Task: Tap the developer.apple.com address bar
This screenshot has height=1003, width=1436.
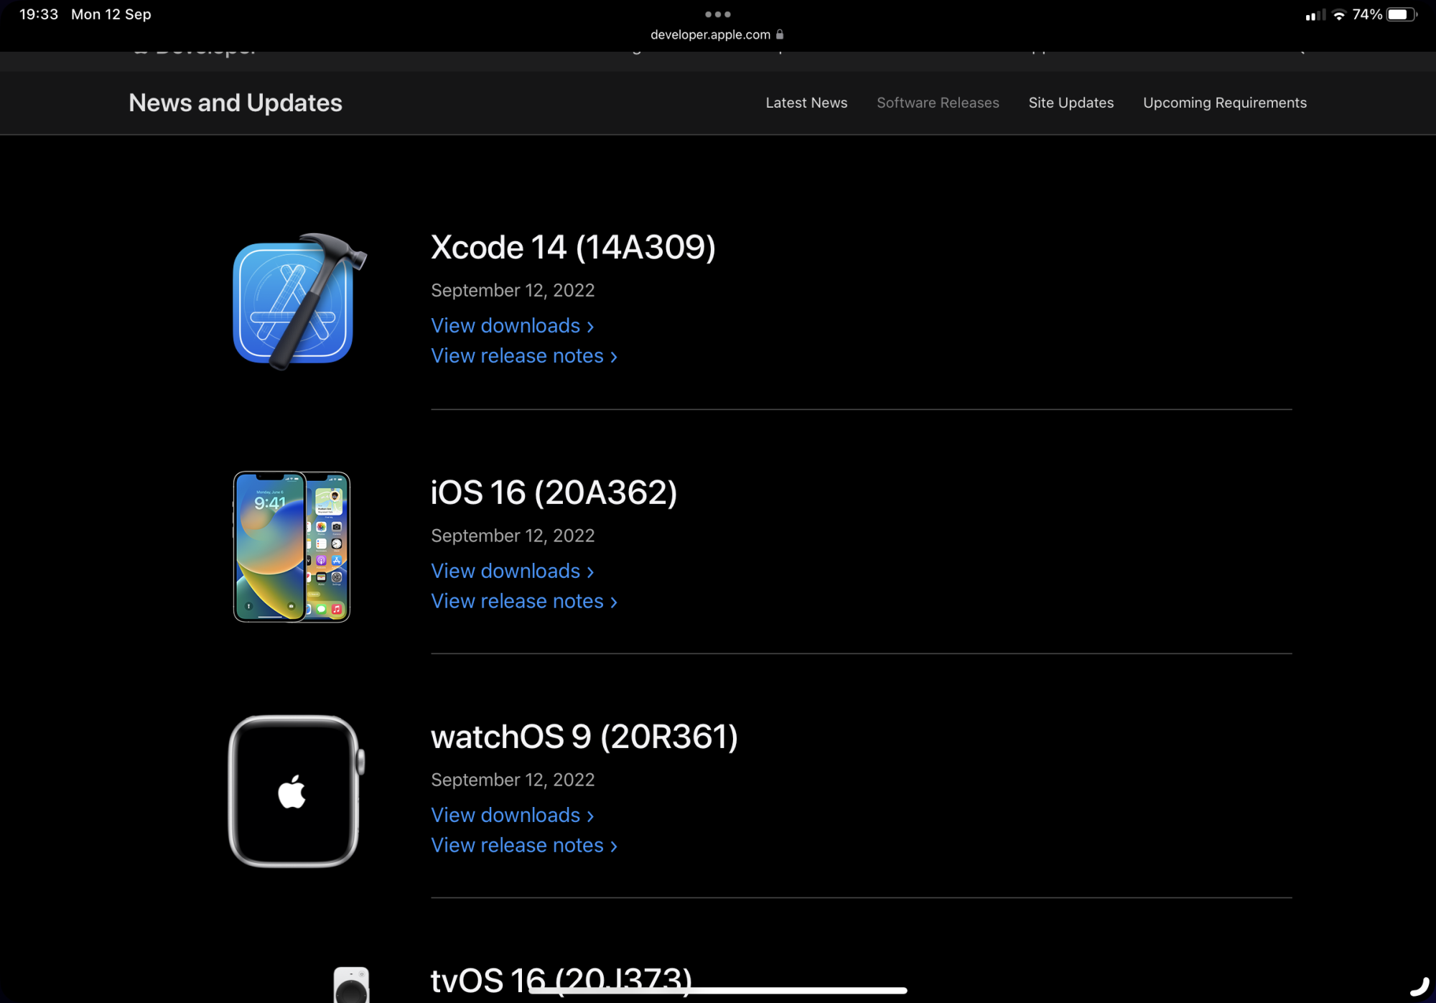Action: [710, 34]
